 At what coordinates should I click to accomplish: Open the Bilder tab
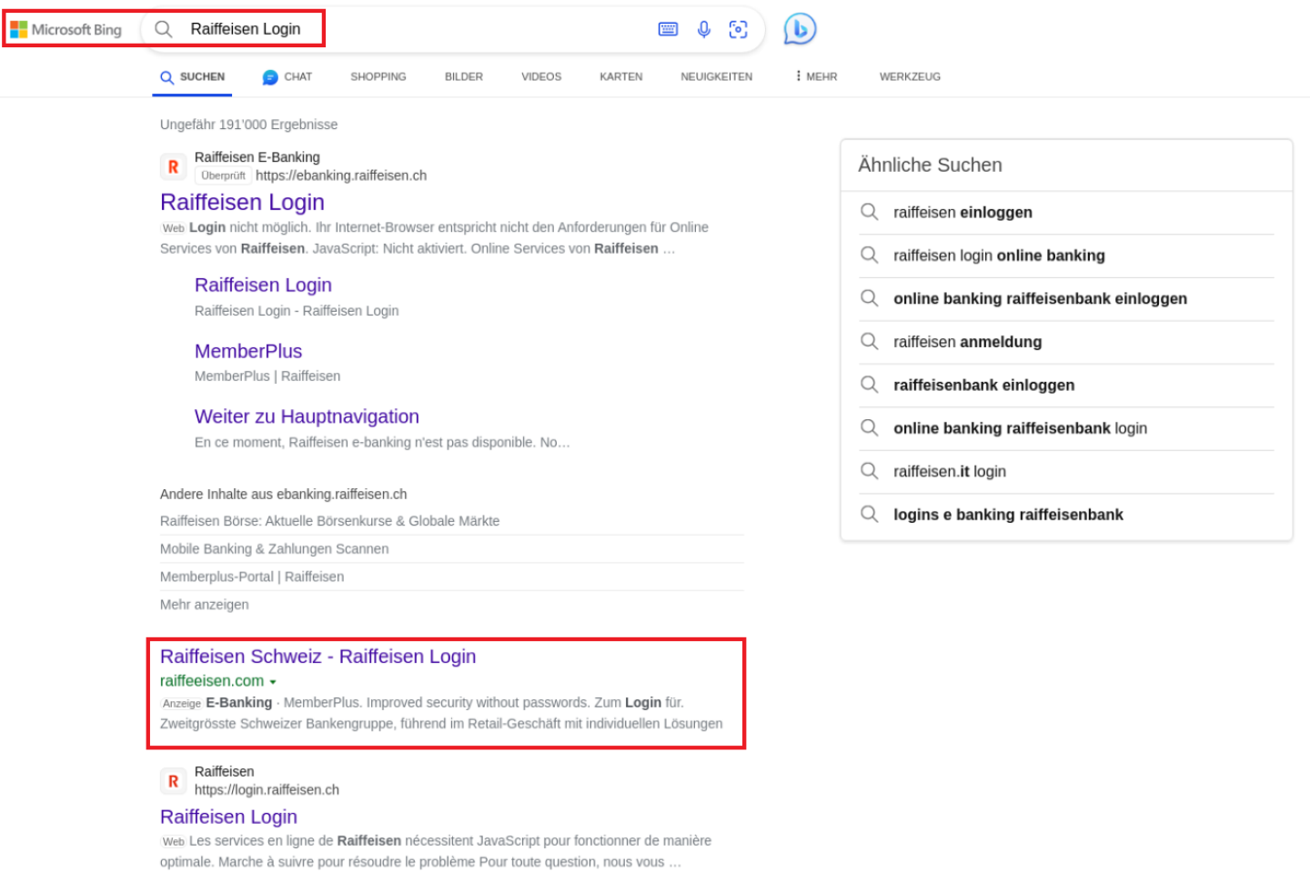click(464, 77)
